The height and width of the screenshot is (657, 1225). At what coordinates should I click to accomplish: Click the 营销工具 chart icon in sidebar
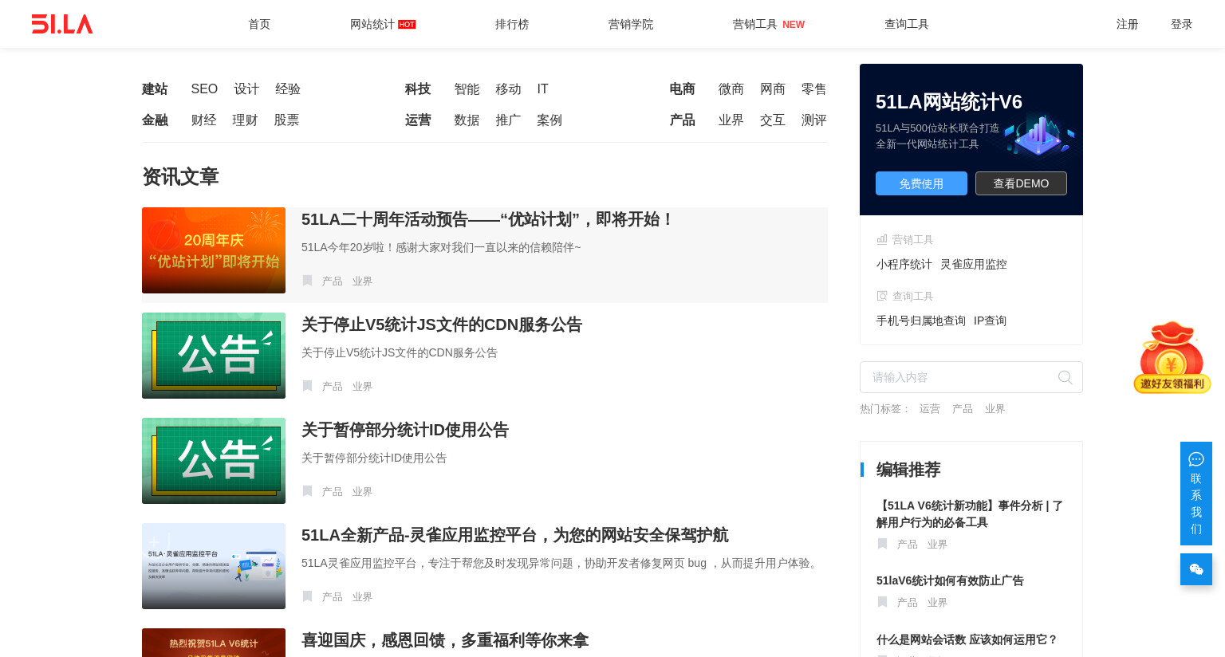pos(882,239)
